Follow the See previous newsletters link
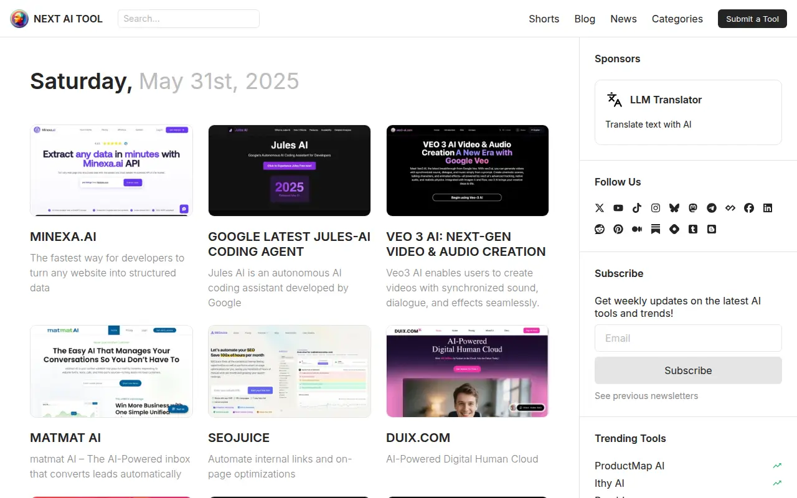The height and width of the screenshot is (498, 797). tap(646, 396)
